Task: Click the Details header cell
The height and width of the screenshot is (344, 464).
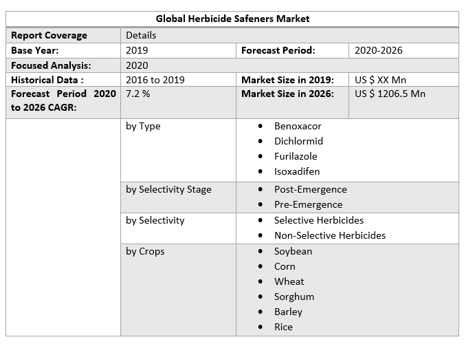Action: pyautogui.click(x=141, y=35)
